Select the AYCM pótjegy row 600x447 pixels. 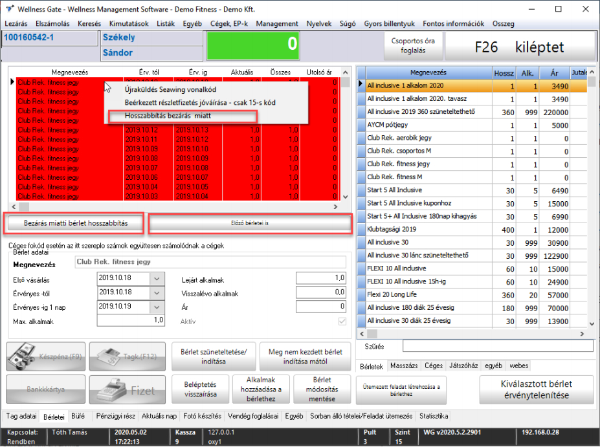pos(472,125)
